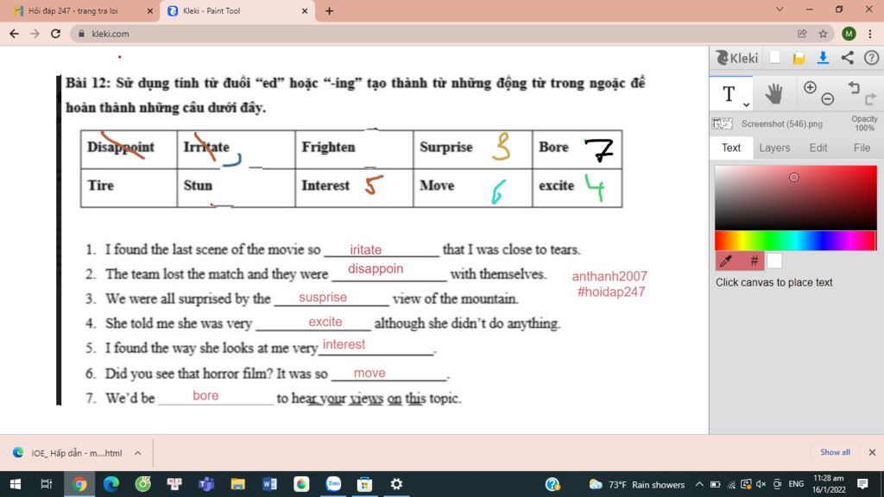
Task: Open Zalo from the taskbar
Action: [x=333, y=484]
